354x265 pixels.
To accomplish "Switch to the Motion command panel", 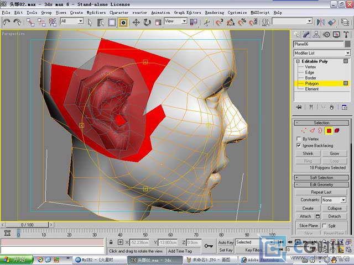I will (x=326, y=34).
